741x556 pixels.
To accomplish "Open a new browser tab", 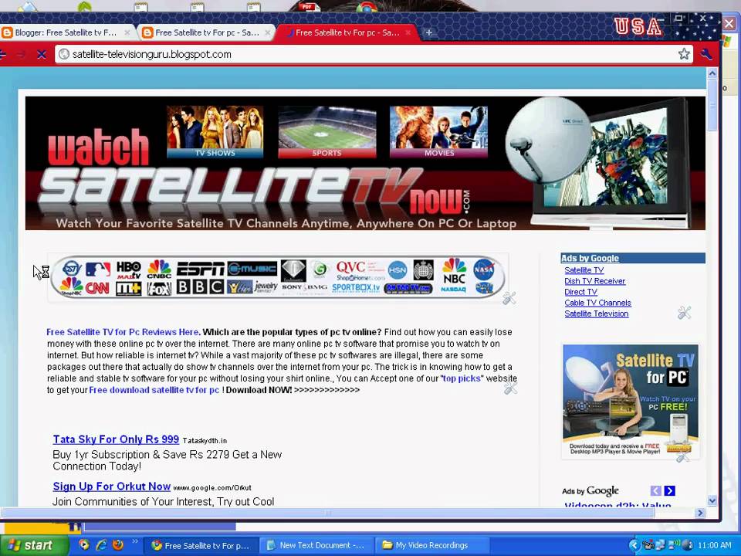I will [x=429, y=32].
